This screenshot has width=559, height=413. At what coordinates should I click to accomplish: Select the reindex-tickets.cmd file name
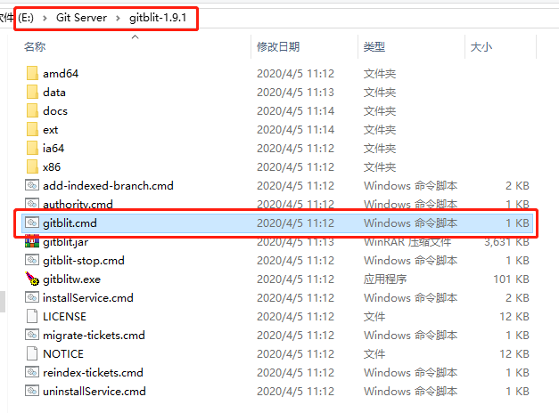[x=93, y=372]
